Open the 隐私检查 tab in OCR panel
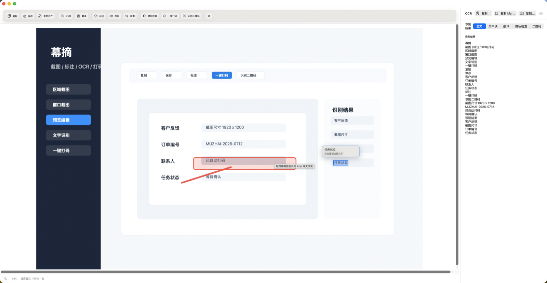 [521, 26]
